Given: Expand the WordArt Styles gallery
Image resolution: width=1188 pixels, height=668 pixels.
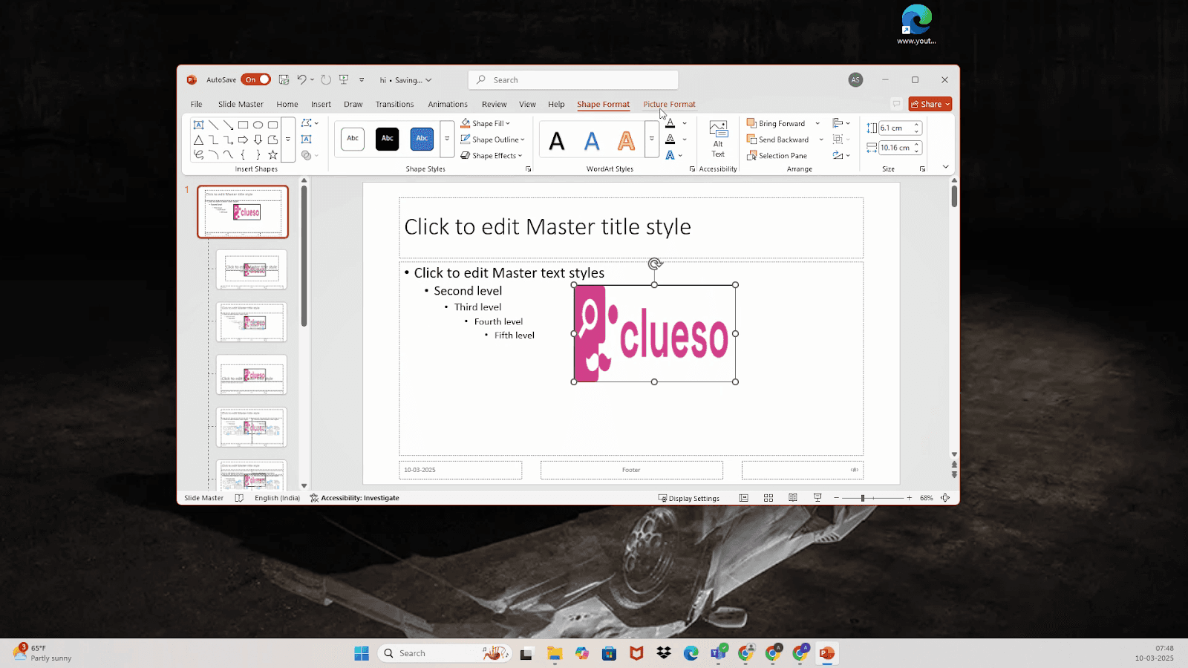Looking at the screenshot, I should (x=651, y=139).
